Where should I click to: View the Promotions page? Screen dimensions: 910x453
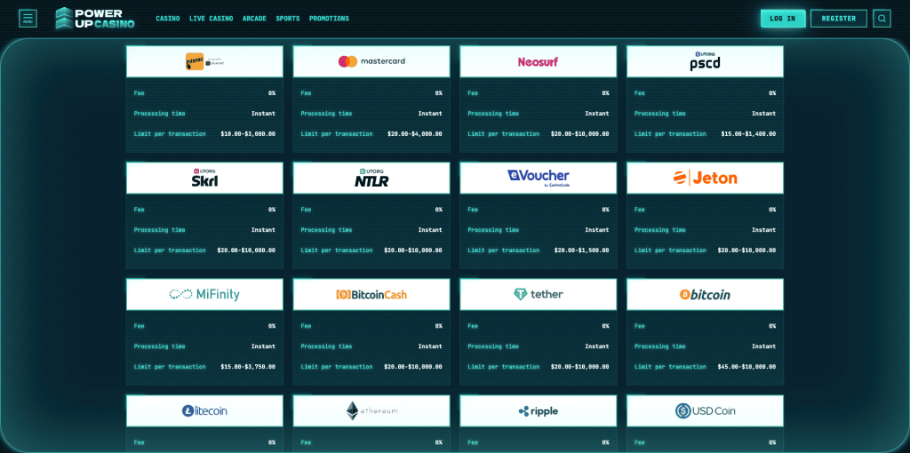329,19
